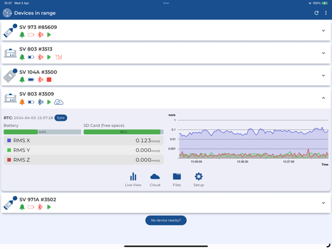Tap the Bluetooth icon for SV 104A #3500

[40, 79]
